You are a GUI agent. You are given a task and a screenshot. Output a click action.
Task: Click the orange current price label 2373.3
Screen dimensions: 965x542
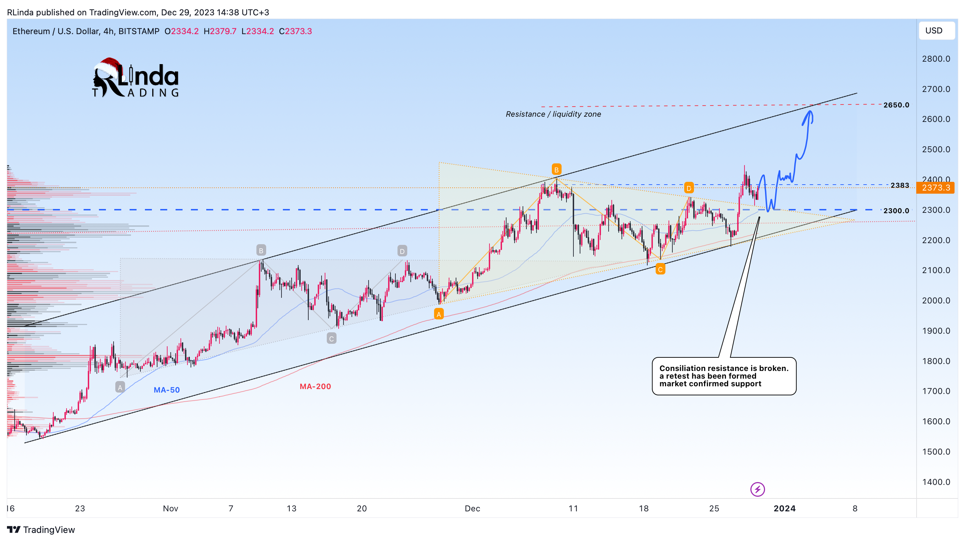(936, 188)
